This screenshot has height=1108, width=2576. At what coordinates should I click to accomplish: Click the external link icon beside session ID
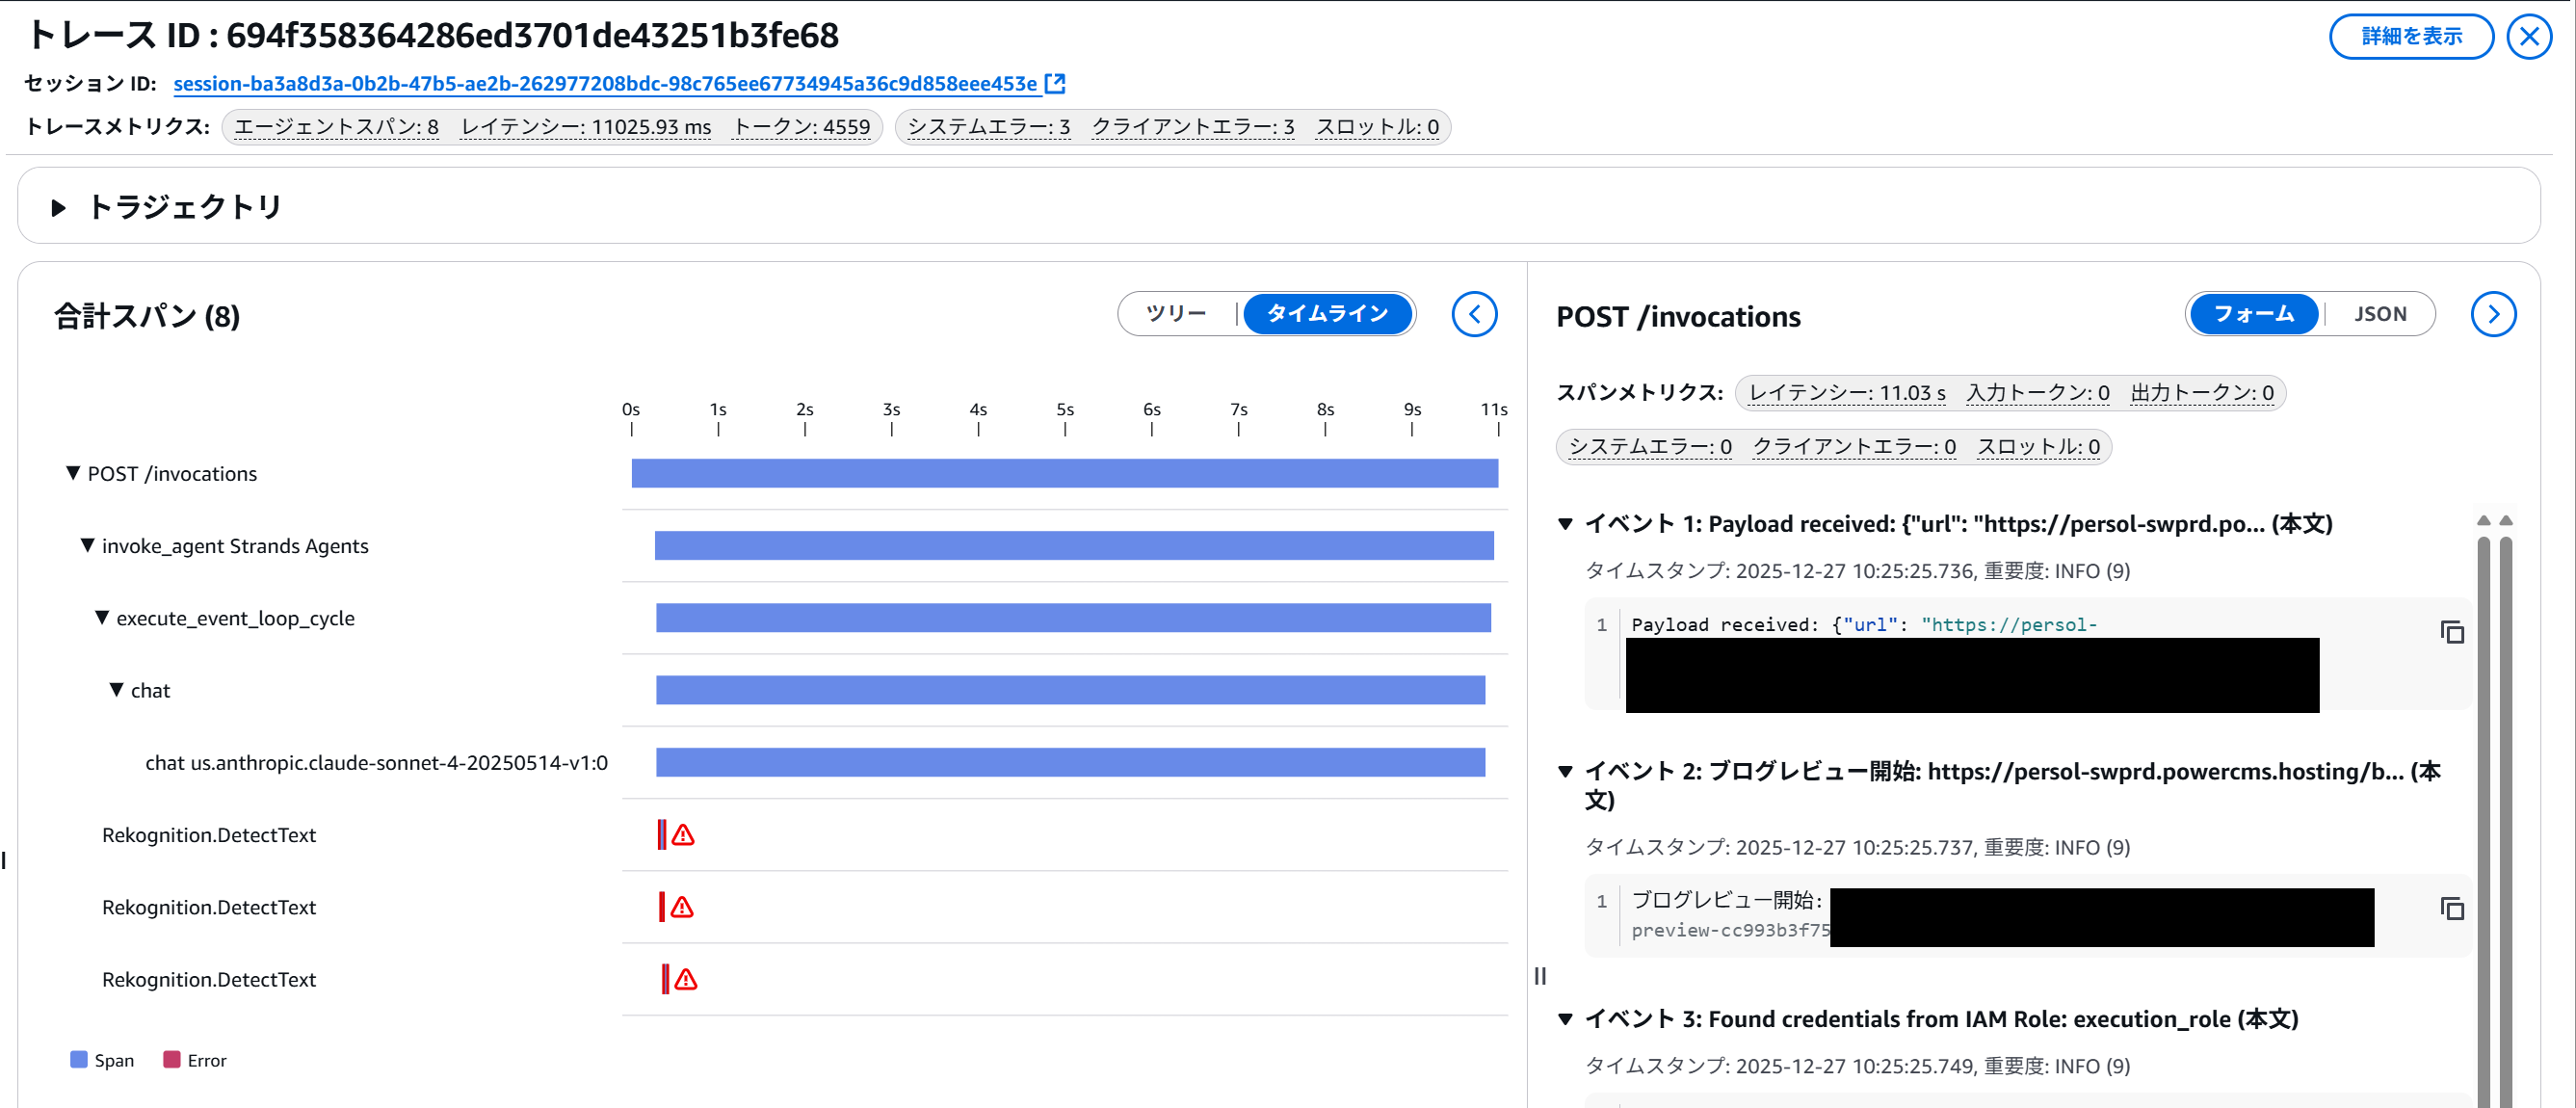1054,84
